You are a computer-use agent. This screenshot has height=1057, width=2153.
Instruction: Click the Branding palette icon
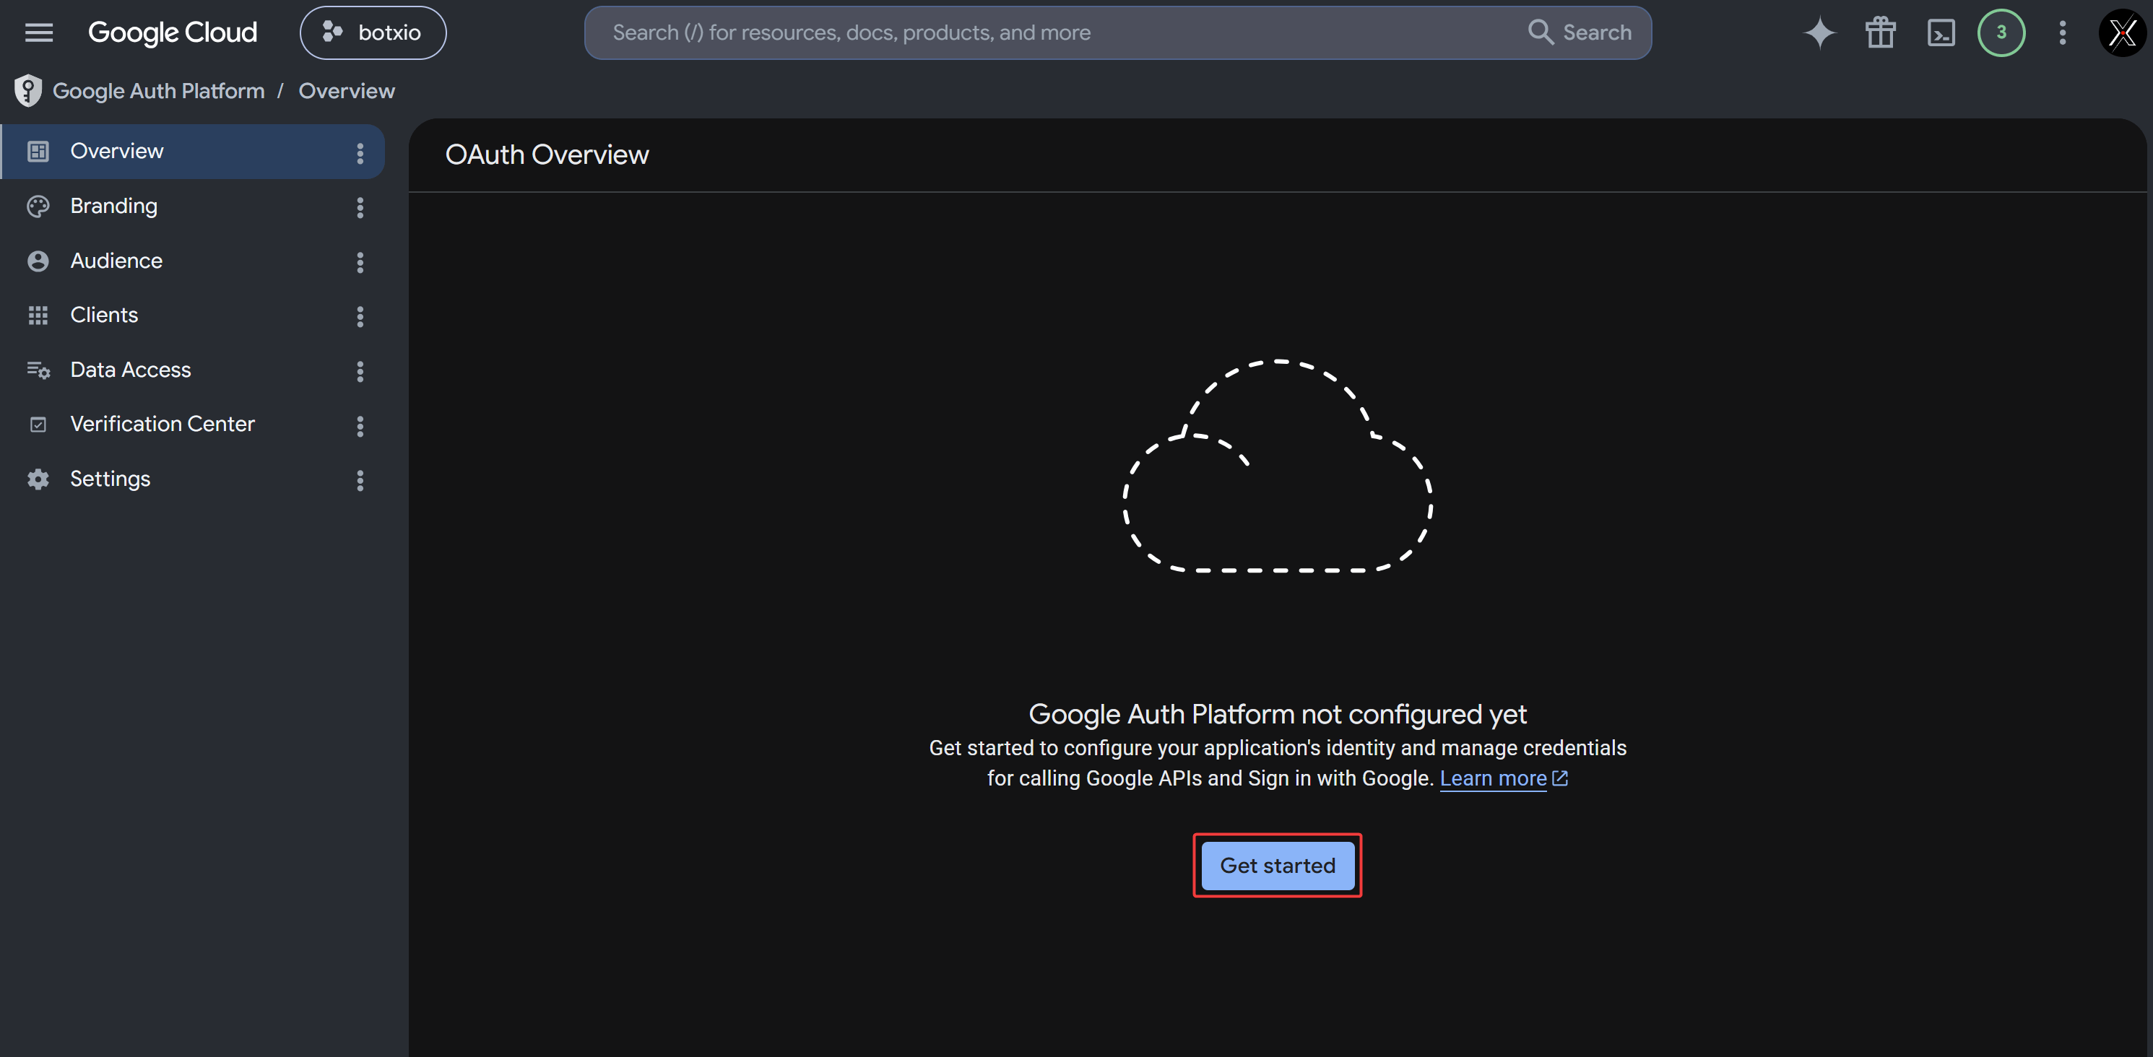38,206
